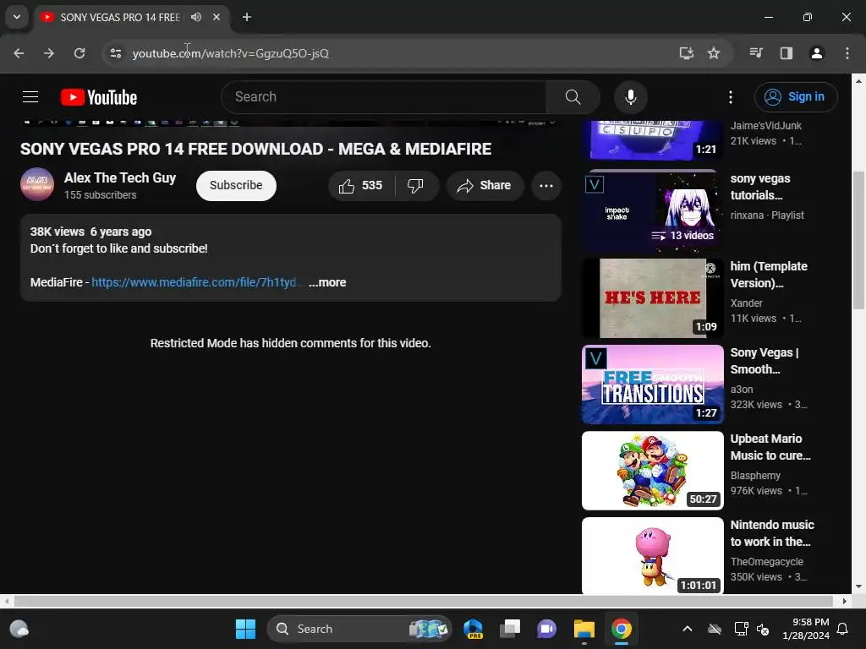The image size is (866, 649).
Task: Open Alex The Tech Guy channel name
Action: point(120,177)
